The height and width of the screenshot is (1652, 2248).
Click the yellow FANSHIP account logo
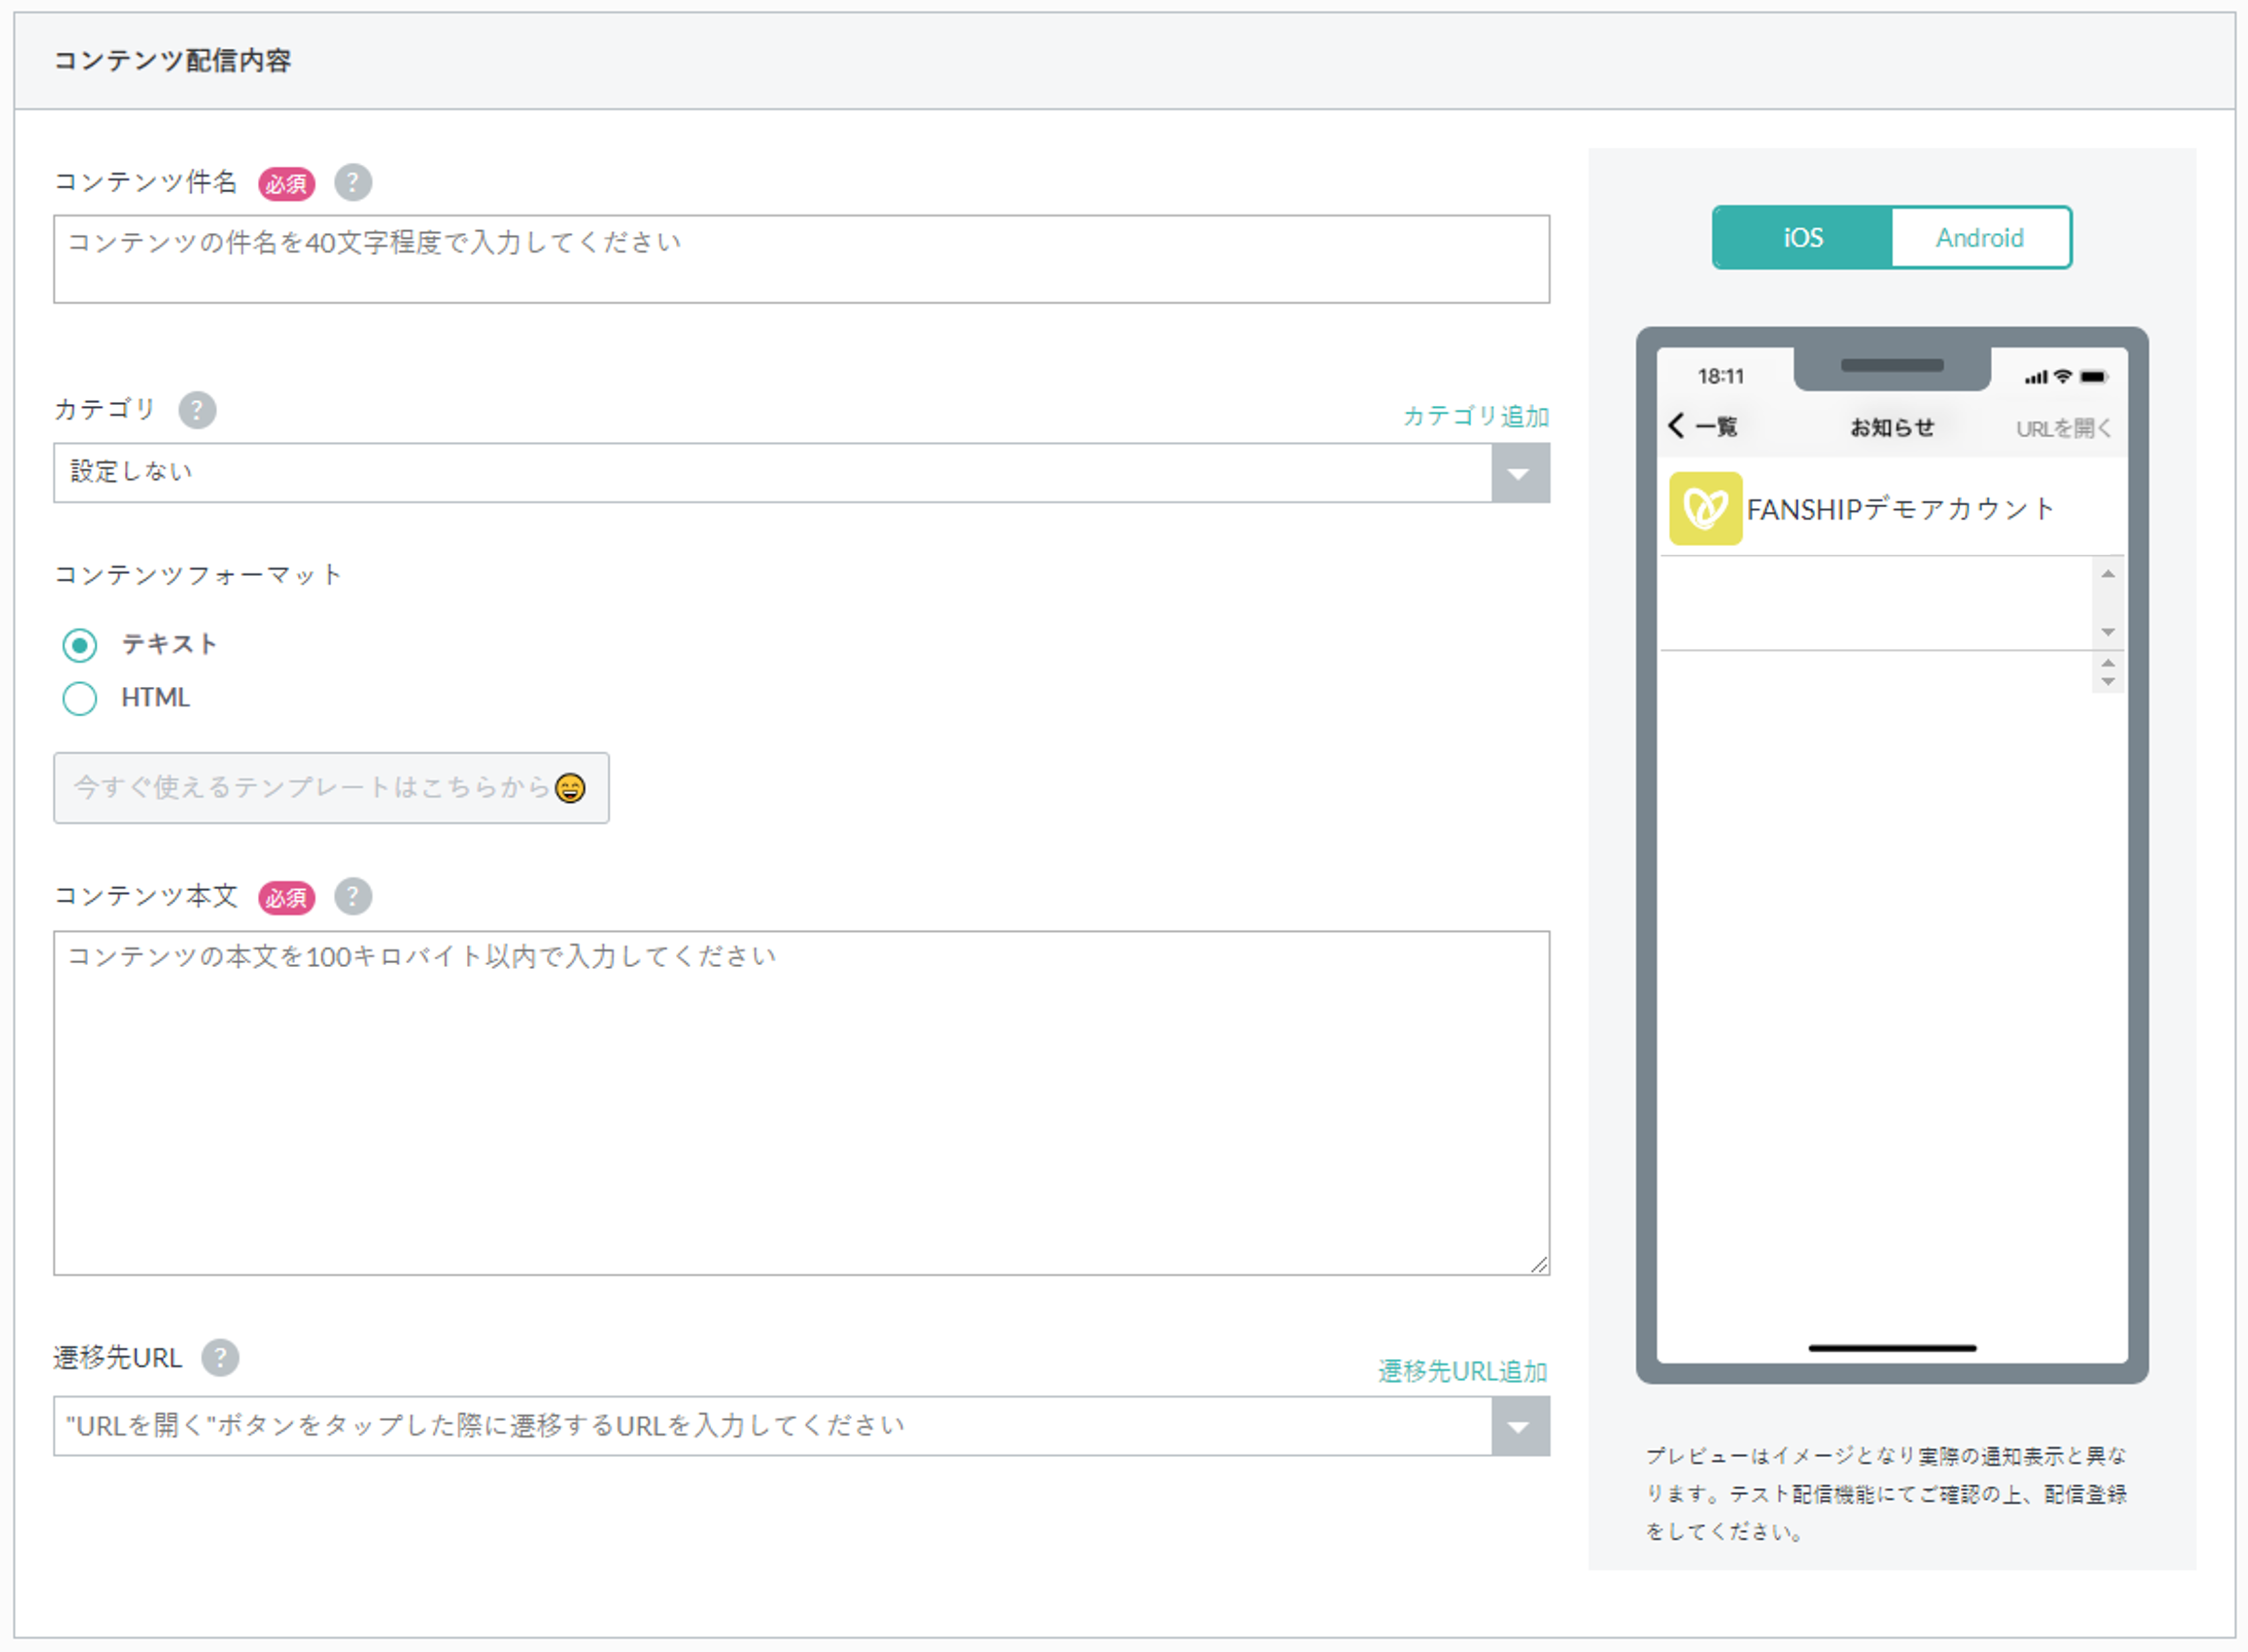(x=1705, y=509)
